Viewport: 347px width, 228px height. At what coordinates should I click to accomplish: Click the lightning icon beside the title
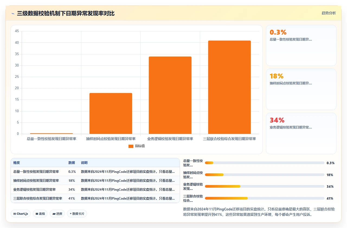[x=13, y=14]
